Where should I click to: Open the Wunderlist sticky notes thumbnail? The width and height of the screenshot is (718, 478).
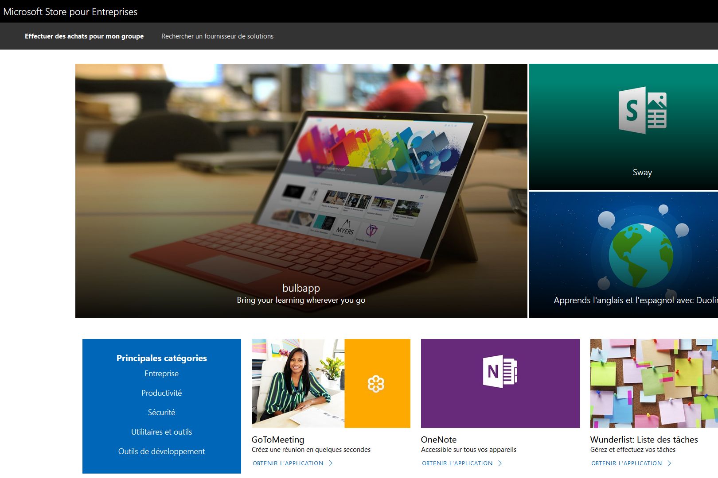654,383
